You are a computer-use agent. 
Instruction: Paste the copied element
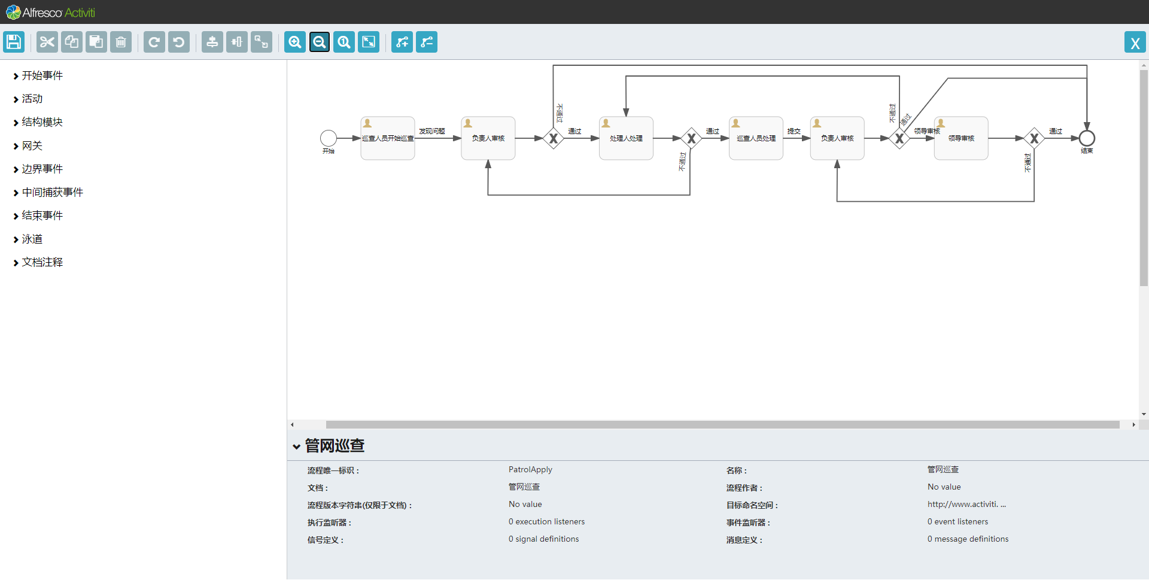click(x=95, y=42)
